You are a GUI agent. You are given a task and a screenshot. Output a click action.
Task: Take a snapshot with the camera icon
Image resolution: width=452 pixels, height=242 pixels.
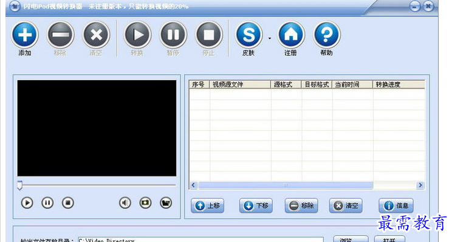[x=145, y=202]
